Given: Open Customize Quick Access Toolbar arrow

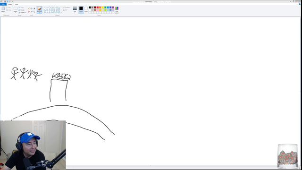Looking at the screenshot, I should coord(12,1).
